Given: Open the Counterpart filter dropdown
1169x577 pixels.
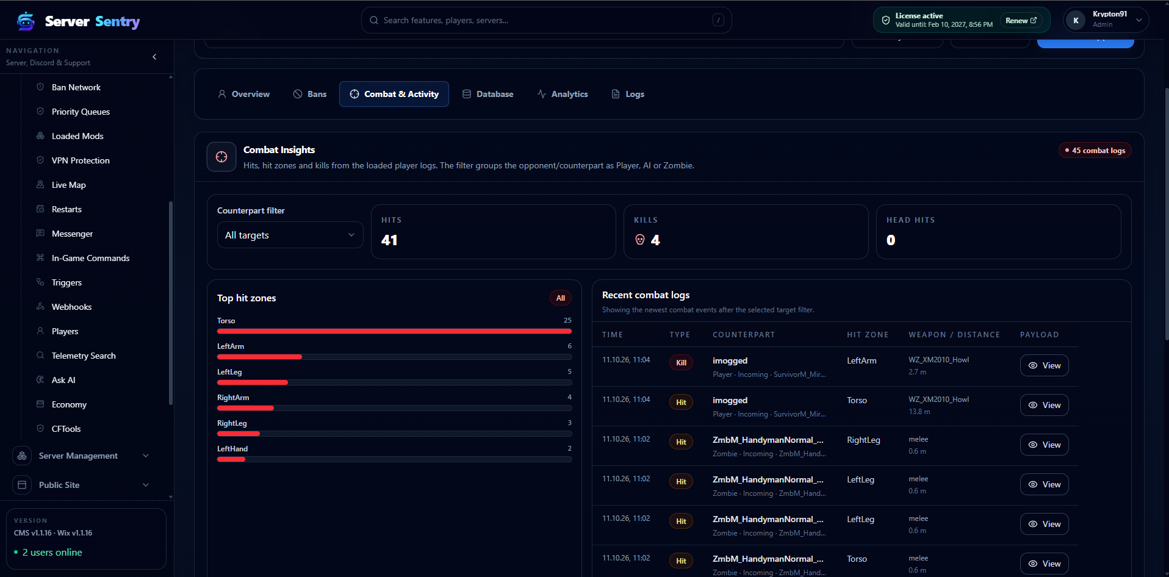Looking at the screenshot, I should coord(290,235).
